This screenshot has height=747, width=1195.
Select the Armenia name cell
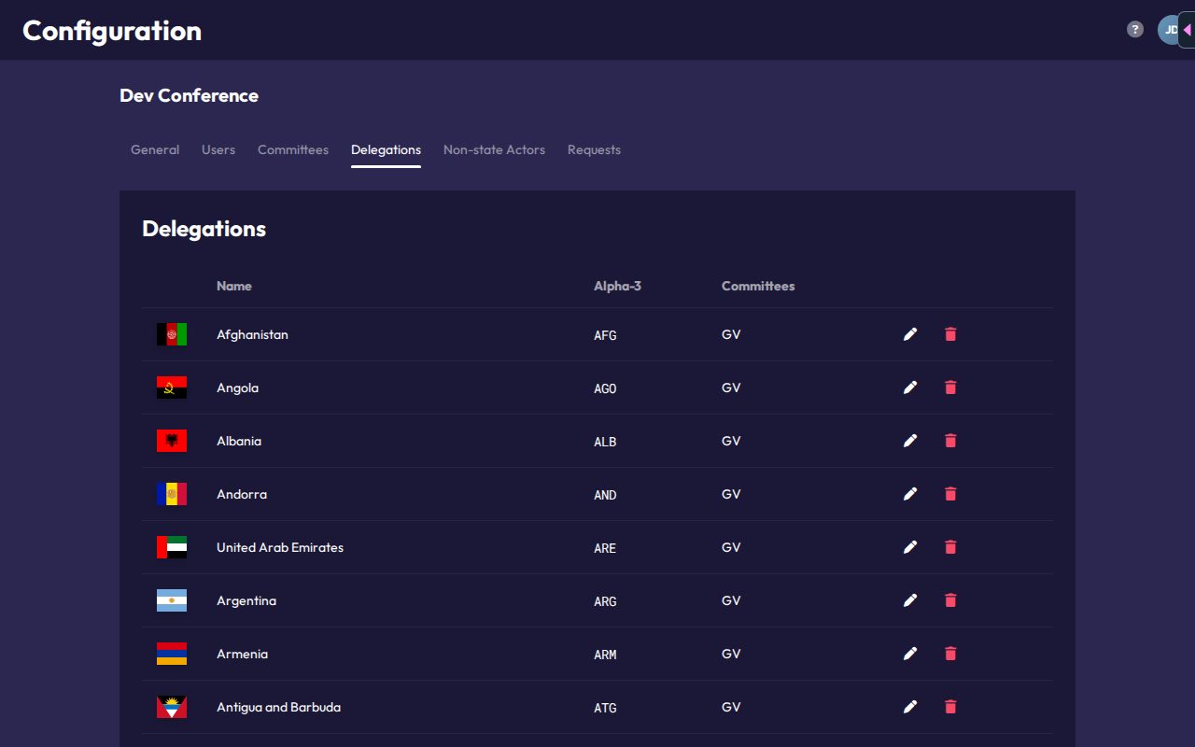pos(242,654)
